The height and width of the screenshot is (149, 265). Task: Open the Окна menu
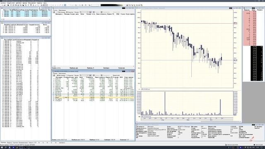tap(45, 3)
